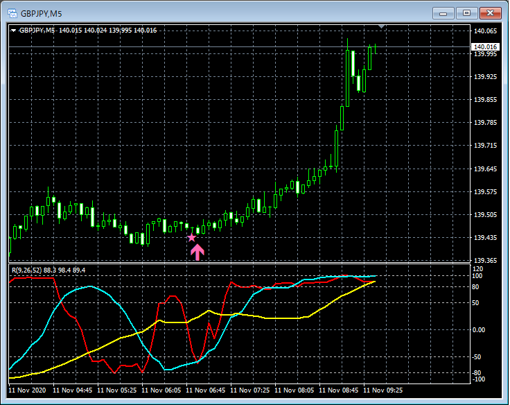
Task: Expand the chart title dropdown triangle
Action: point(13,31)
